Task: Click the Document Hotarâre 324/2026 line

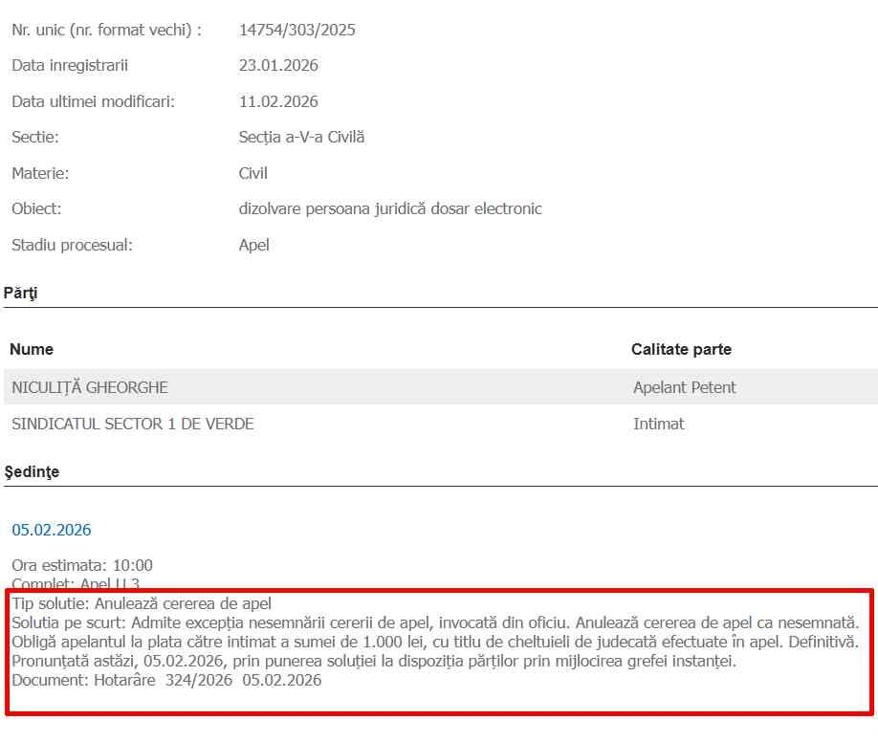Action: pyautogui.click(x=166, y=680)
